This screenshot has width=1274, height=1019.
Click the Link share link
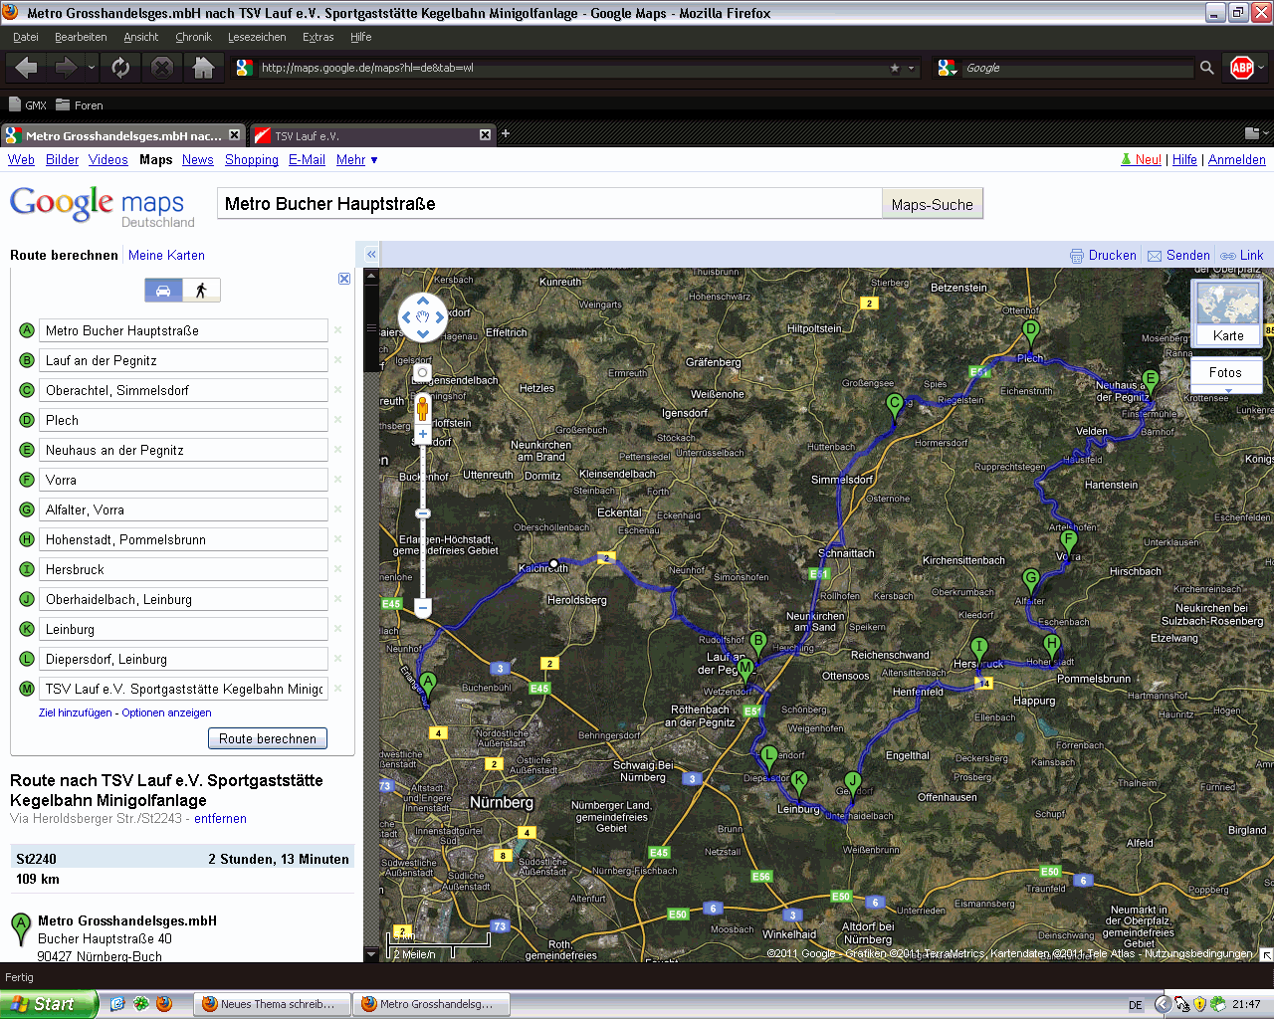[1242, 255]
